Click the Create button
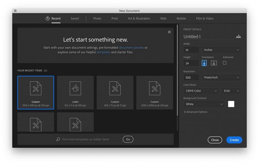Image resolution: width=259 pixels, height=164 pixels. 234,140
